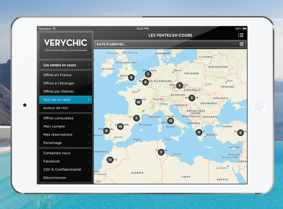Viewport: 283px width, 209px height.
Task: Click the 10:23 PM clock
Action: [142, 29]
